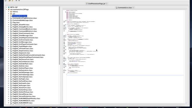192x108 pixels.
Task: Select FlagDef_NoMcMMODeathPenalty.class in the tree
Action: 26,99
